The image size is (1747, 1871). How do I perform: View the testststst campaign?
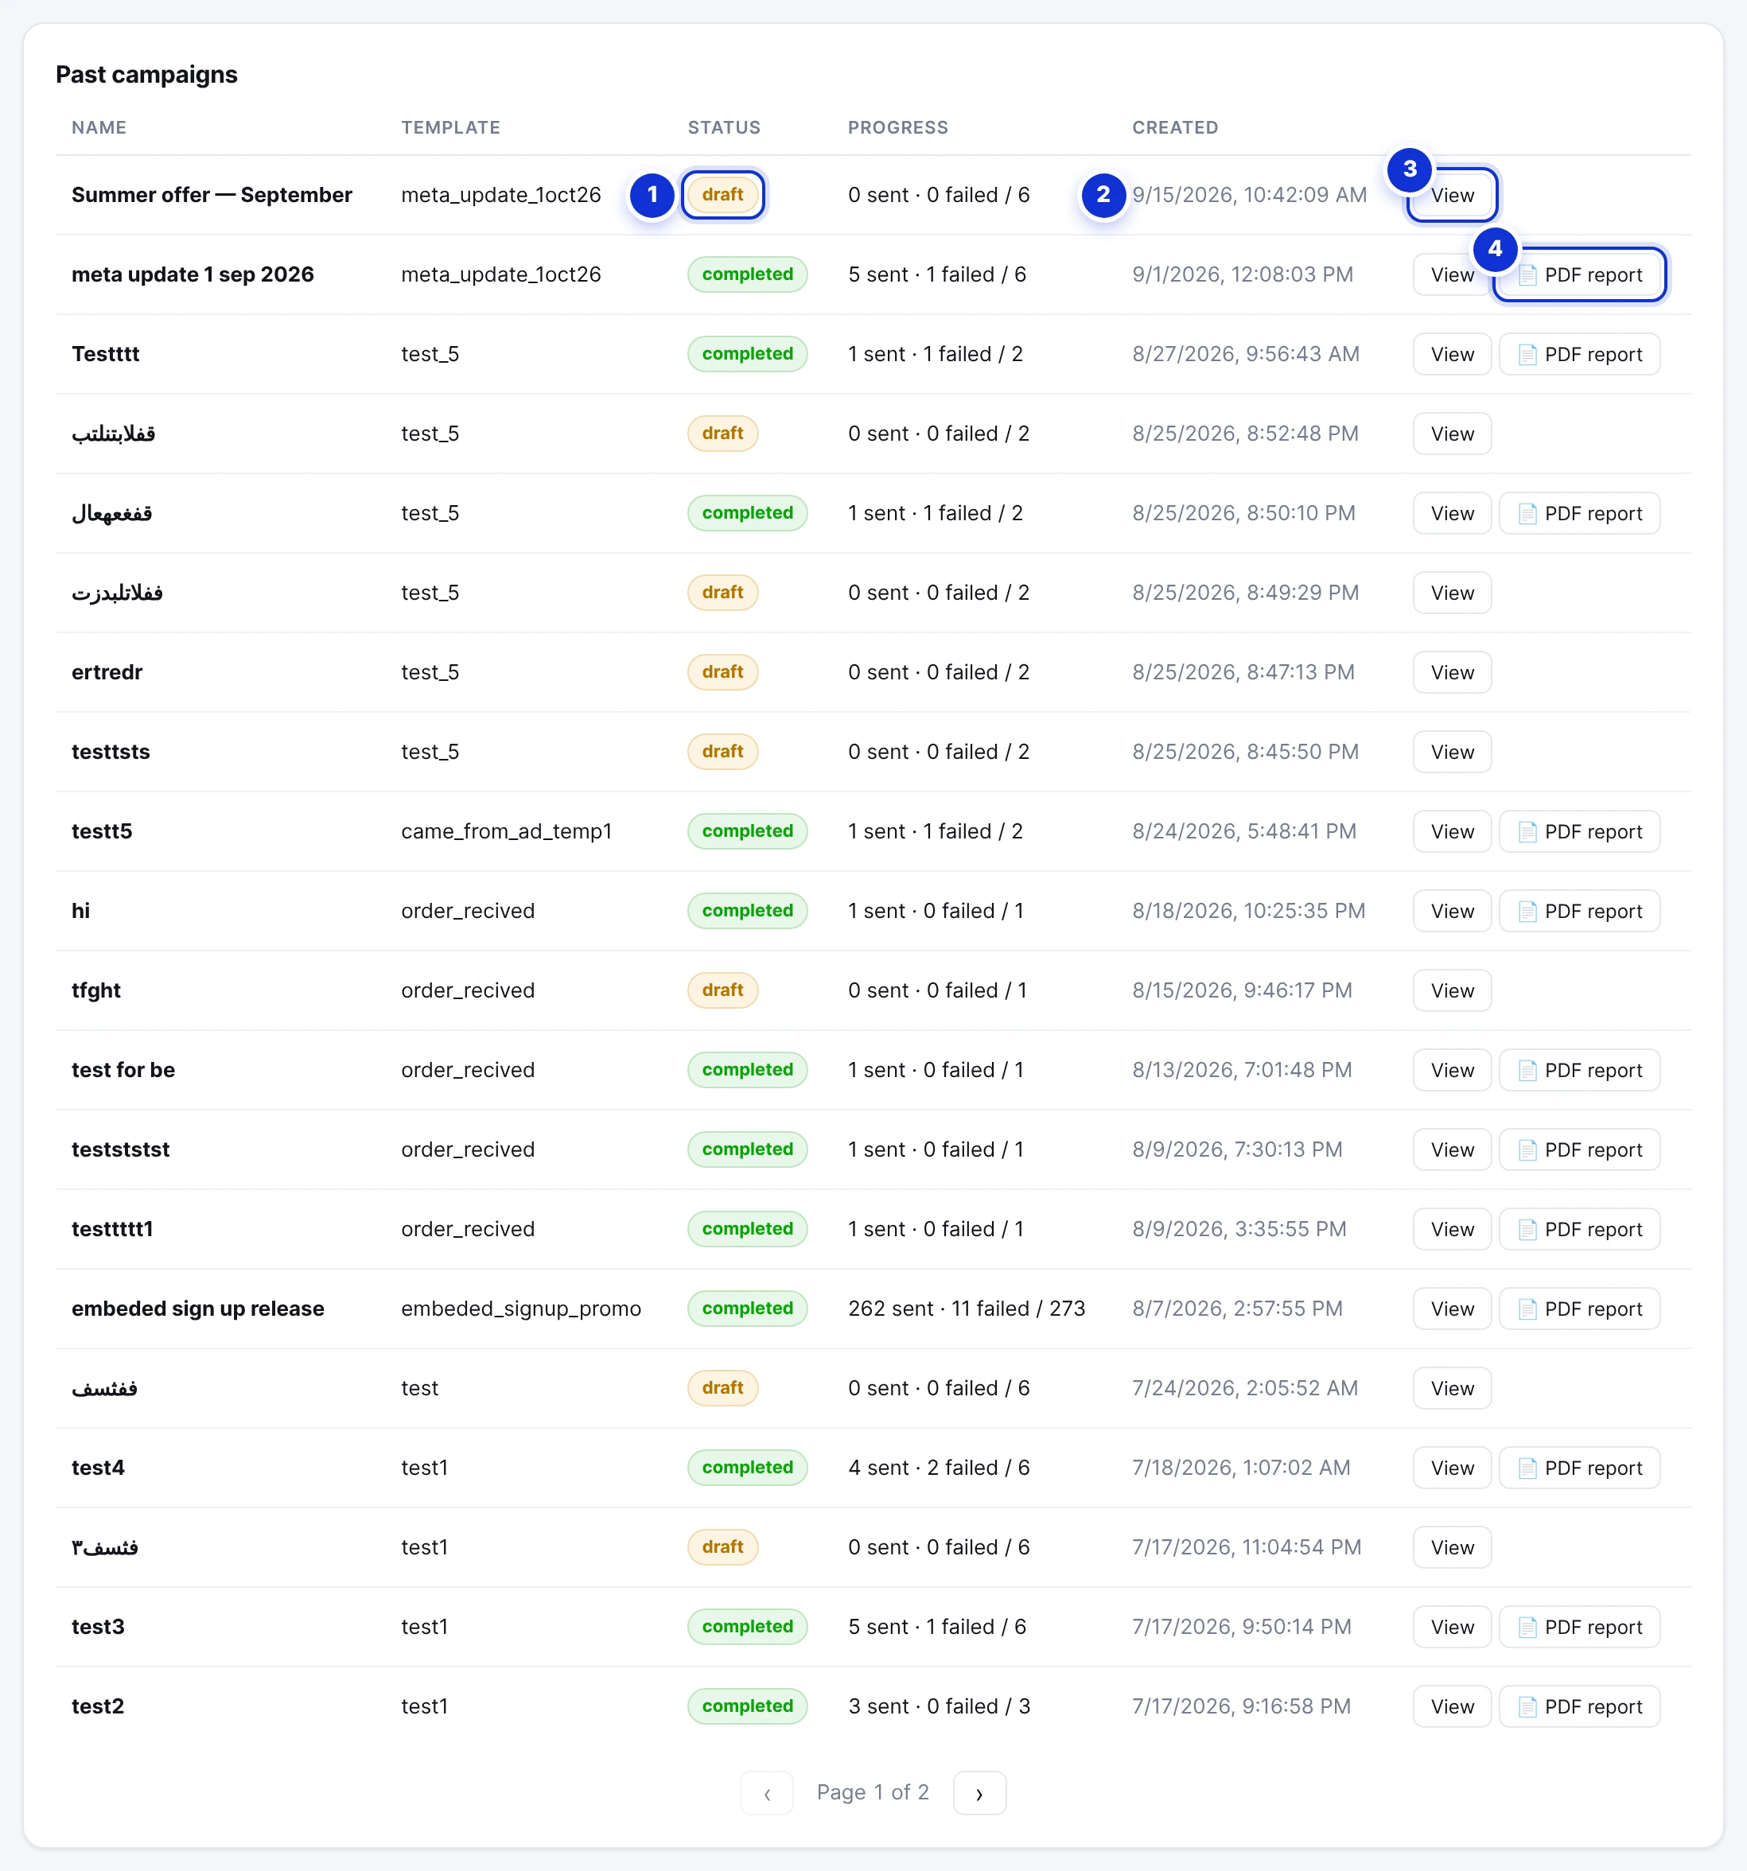1451,1149
